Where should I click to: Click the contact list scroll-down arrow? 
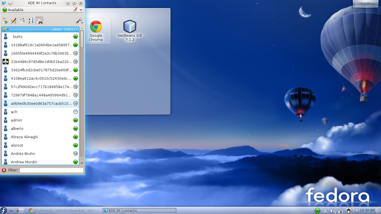point(82,163)
